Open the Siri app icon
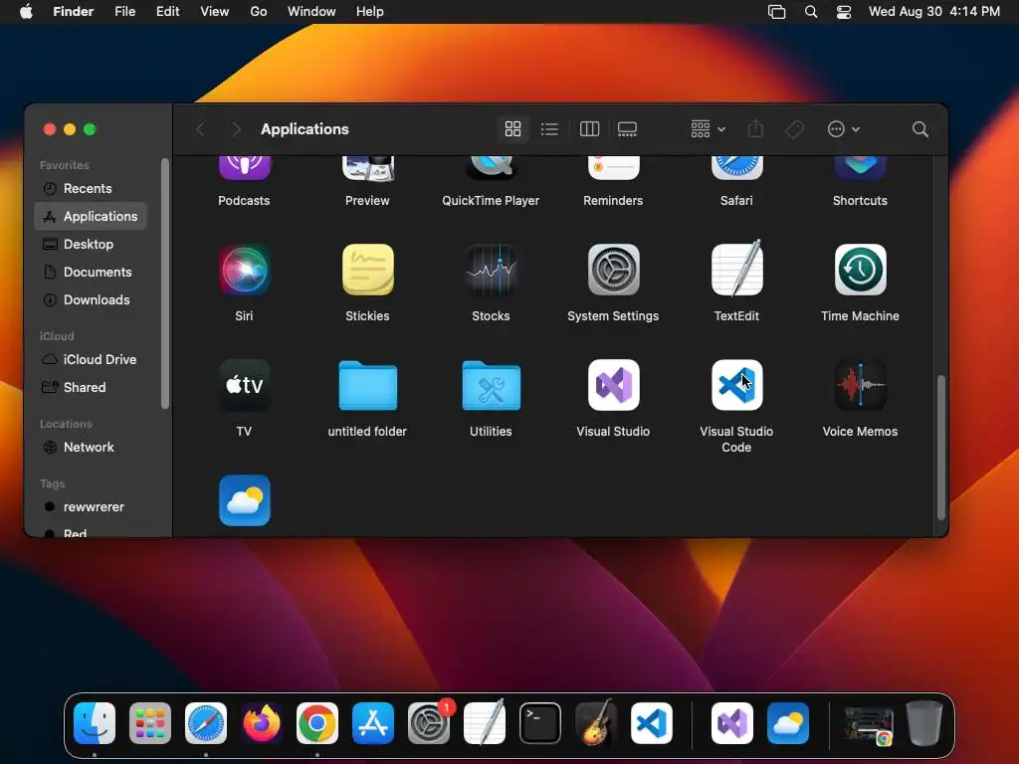This screenshot has width=1019, height=764. pos(244,270)
